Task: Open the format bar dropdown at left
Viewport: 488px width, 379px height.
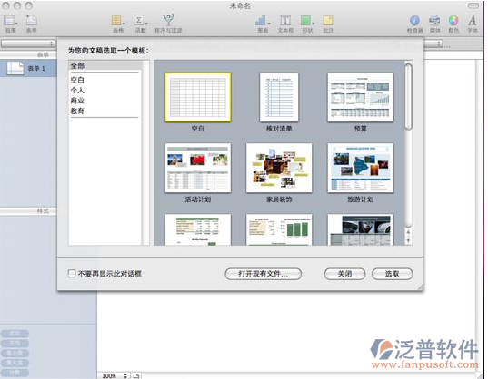Action: pos(27,44)
